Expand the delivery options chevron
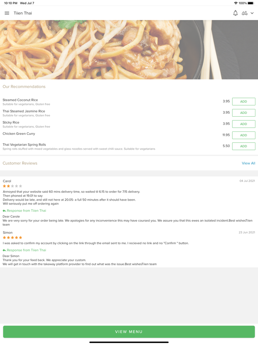258x345 pixels. tap(252, 13)
